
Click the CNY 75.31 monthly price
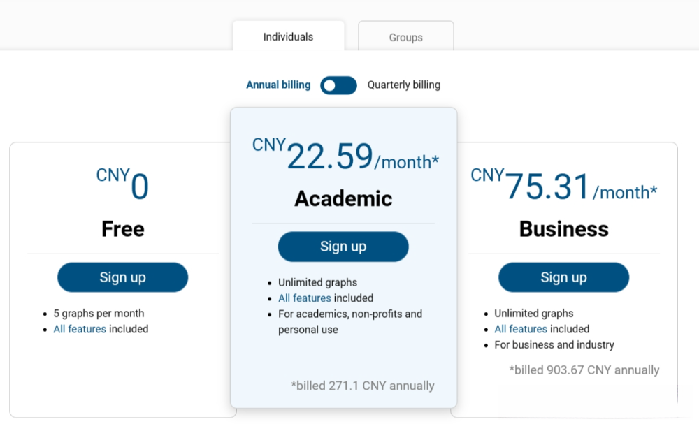[563, 187]
